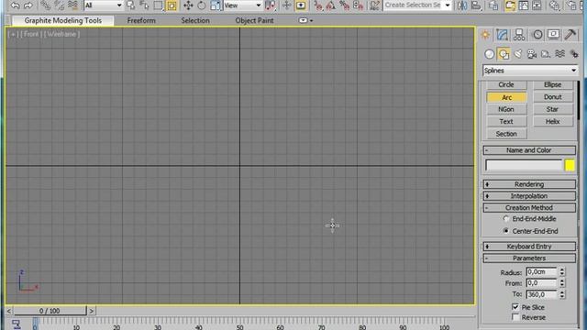Toggle Window/Crossing selection mode
Viewport: 587px width, 330px height.
pyautogui.click(x=172, y=5)
